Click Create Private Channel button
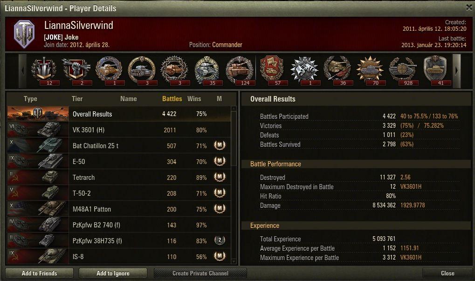This screenshot has height=281, width=475. point(200,273)
